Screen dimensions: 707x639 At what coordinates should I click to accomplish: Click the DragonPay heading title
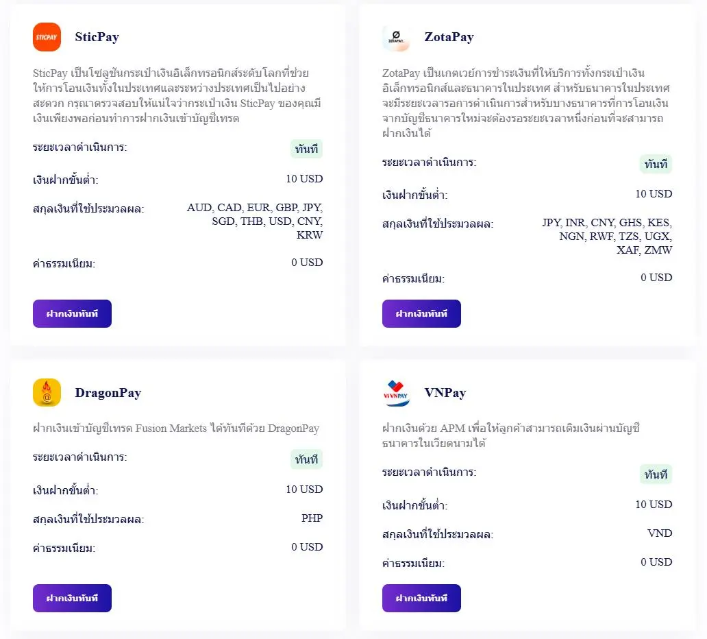tap(108, 393)
